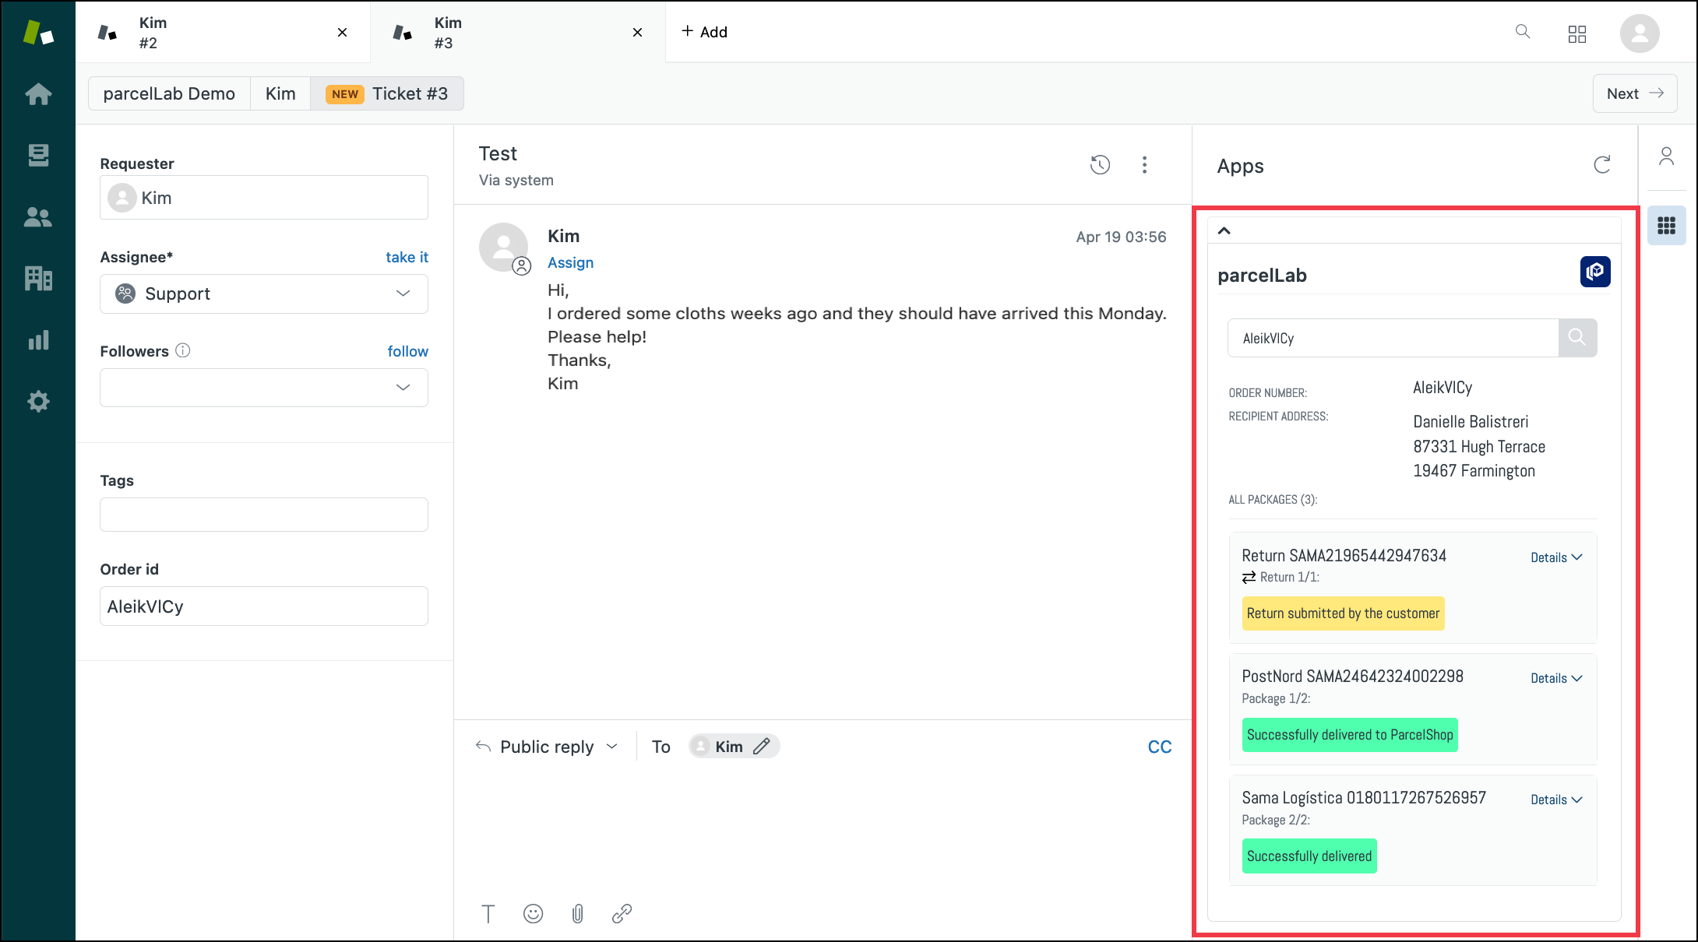Expand Details for Return SAMA21965442947634
The width and height of the screenshot is (1698, 942).
(1555, 557)
